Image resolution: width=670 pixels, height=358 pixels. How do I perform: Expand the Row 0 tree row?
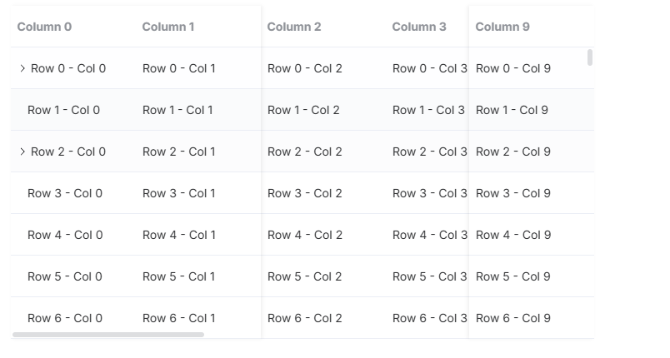22,68
